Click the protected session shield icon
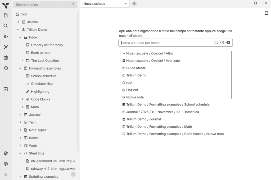 point(6,153)
